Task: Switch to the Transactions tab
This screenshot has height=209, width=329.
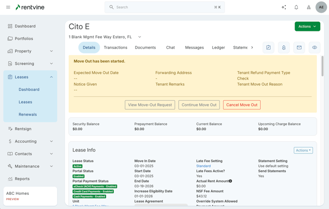Action: (x=115, y=48)
